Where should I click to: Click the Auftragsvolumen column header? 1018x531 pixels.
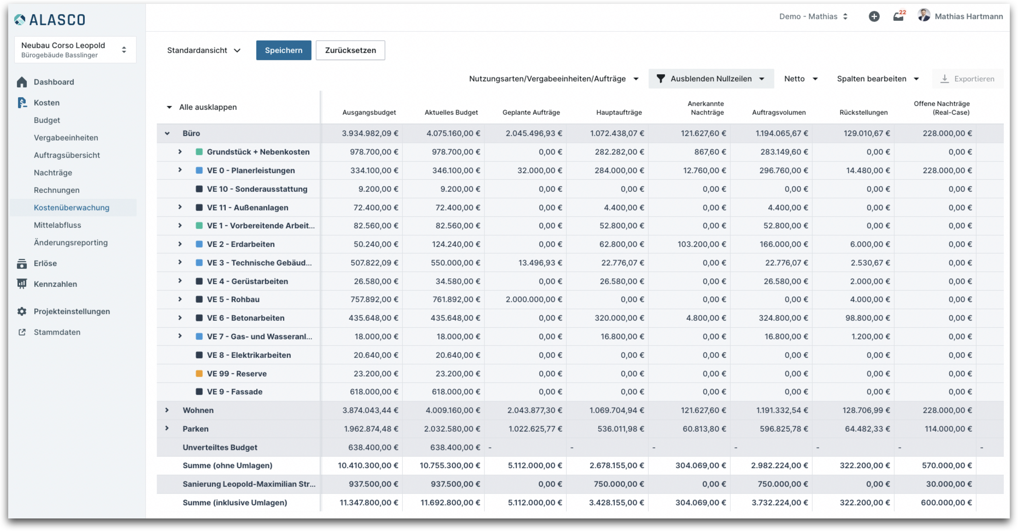[778, 112]
